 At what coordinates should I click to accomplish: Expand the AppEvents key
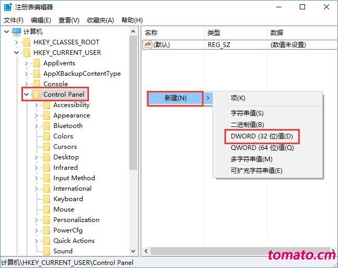tap(27, 63)
